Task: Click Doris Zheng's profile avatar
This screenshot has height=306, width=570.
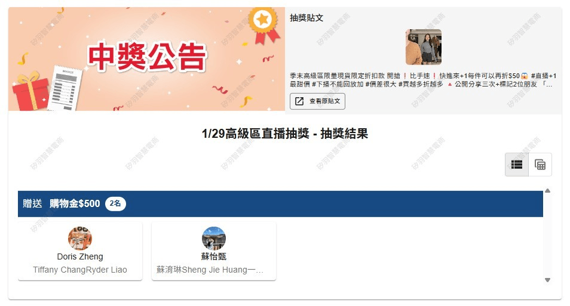Action: tap(80, 239)
